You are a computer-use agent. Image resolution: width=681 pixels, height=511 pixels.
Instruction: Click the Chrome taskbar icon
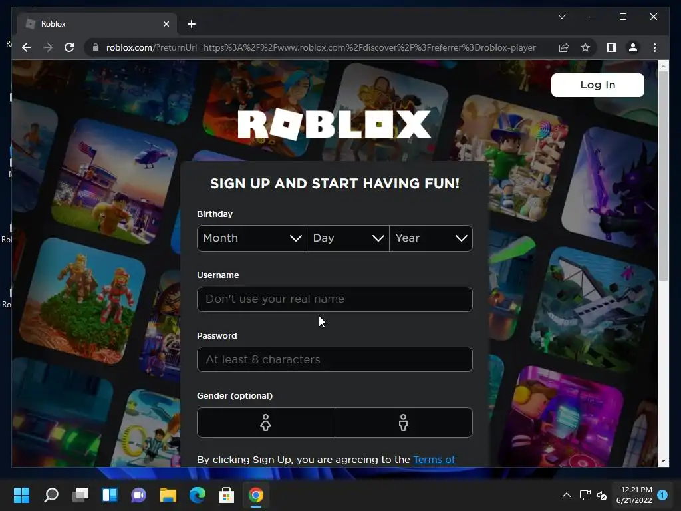(x=256, y=495)
